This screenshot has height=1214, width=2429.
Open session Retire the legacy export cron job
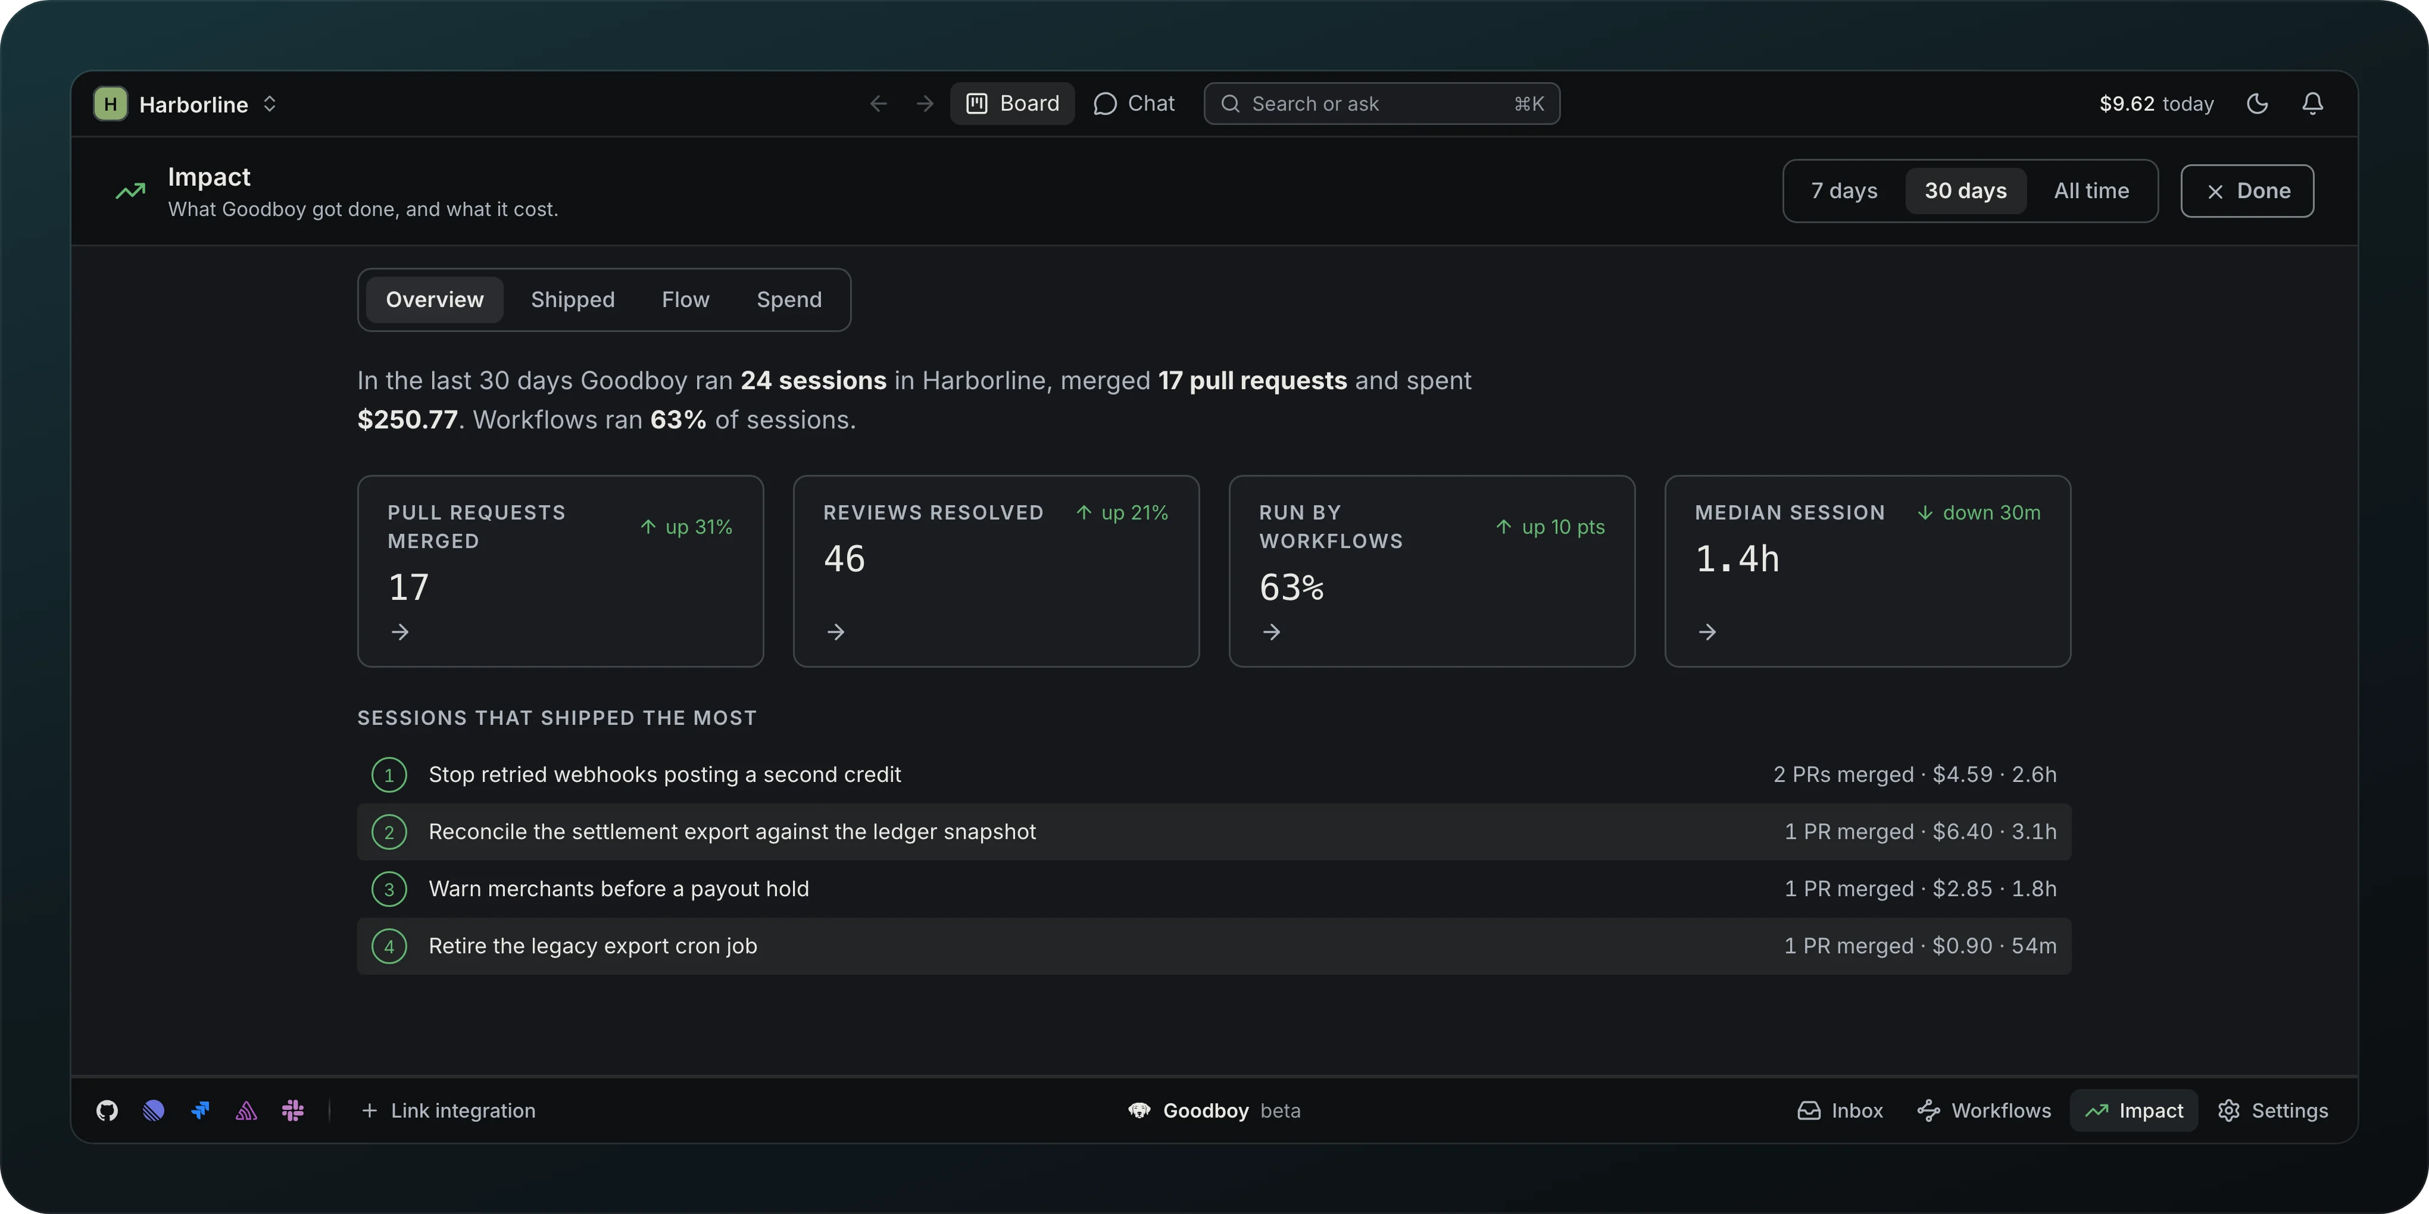pos(1213,946)
